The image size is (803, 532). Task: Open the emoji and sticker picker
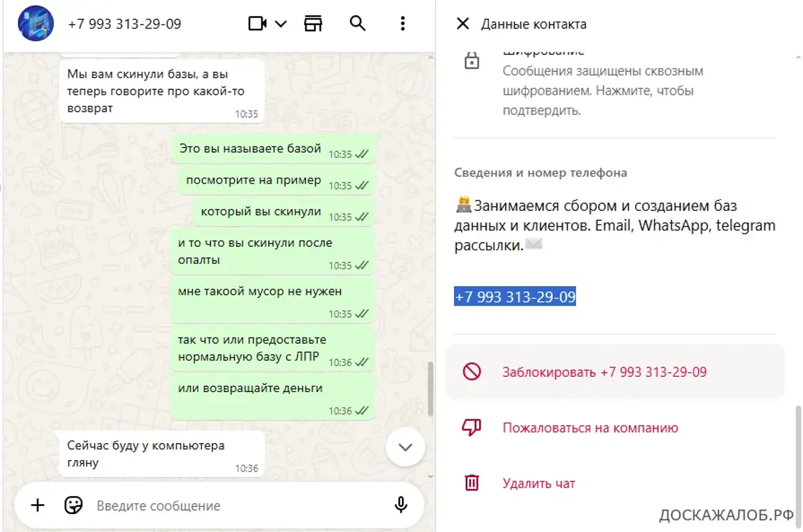pos(74,505)
